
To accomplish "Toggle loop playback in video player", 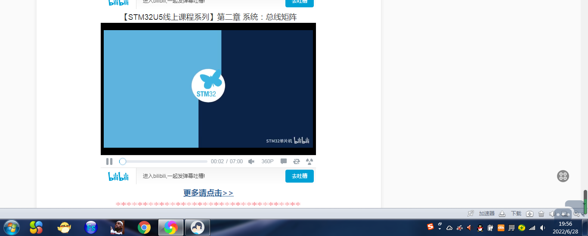I will [x=297, y=161].
